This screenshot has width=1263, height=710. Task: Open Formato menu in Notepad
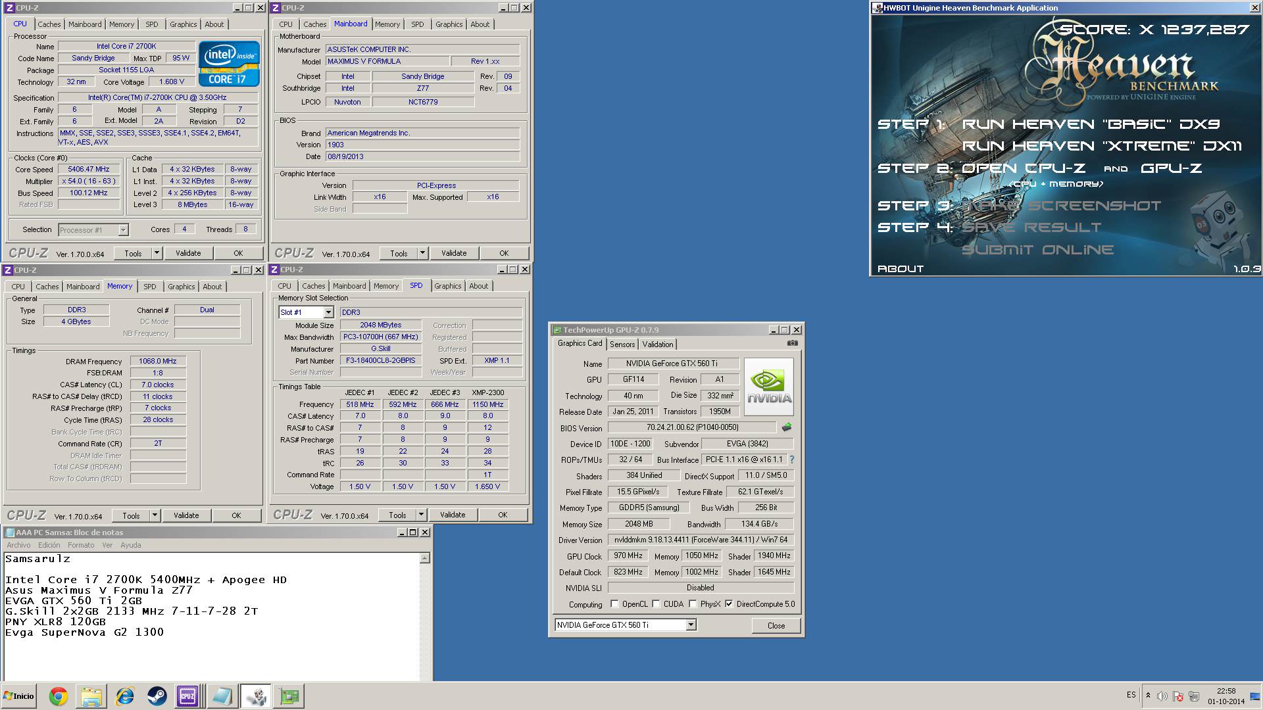click(x=81, y=545)
